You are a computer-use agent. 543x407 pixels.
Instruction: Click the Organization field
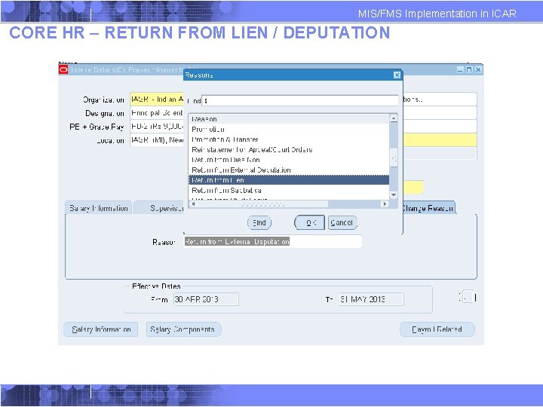pos(157,99)
